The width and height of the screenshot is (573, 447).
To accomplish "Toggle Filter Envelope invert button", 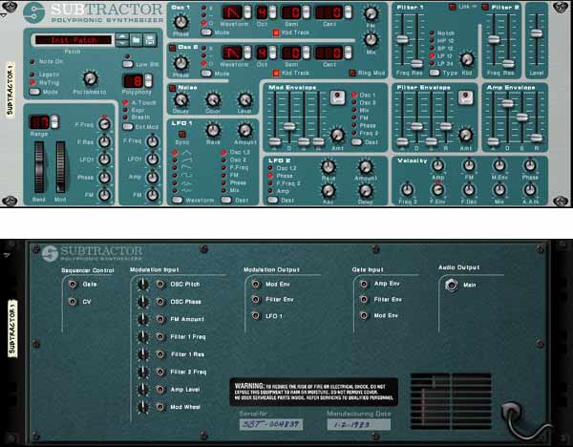I will click(x=465, y=97).
